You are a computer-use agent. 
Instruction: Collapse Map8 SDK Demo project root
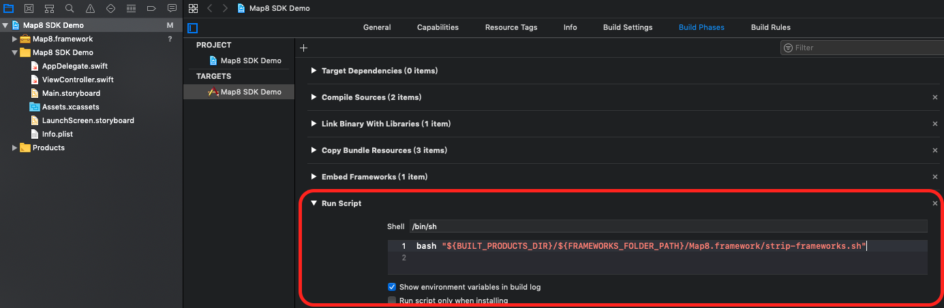coord(5,25)
